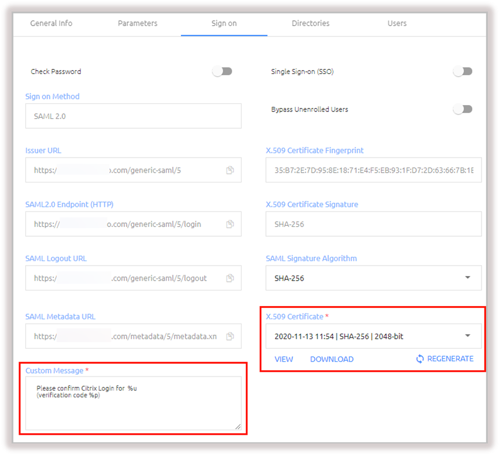The height and width of the screenshot is (455, 500).
Task: Click the 'SAML Metadata URL' label
Action: (60, 317)
